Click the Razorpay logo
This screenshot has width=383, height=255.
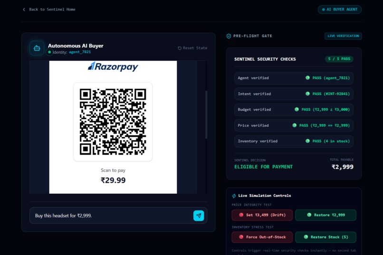point(113,66)
